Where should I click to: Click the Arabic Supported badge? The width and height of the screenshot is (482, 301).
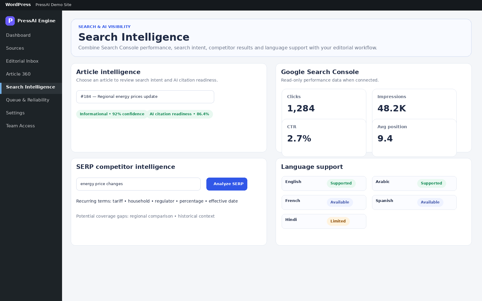[431, 183]
